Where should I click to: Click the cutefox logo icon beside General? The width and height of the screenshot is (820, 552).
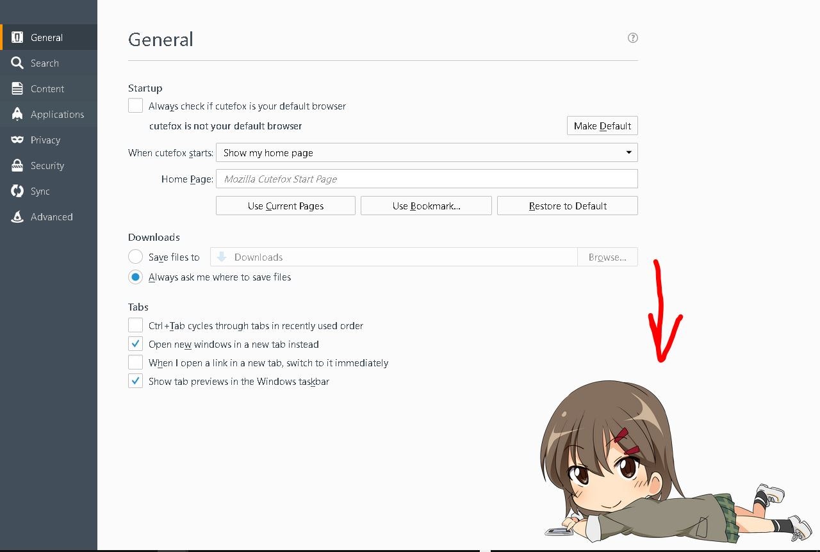(x=17, y=37)
